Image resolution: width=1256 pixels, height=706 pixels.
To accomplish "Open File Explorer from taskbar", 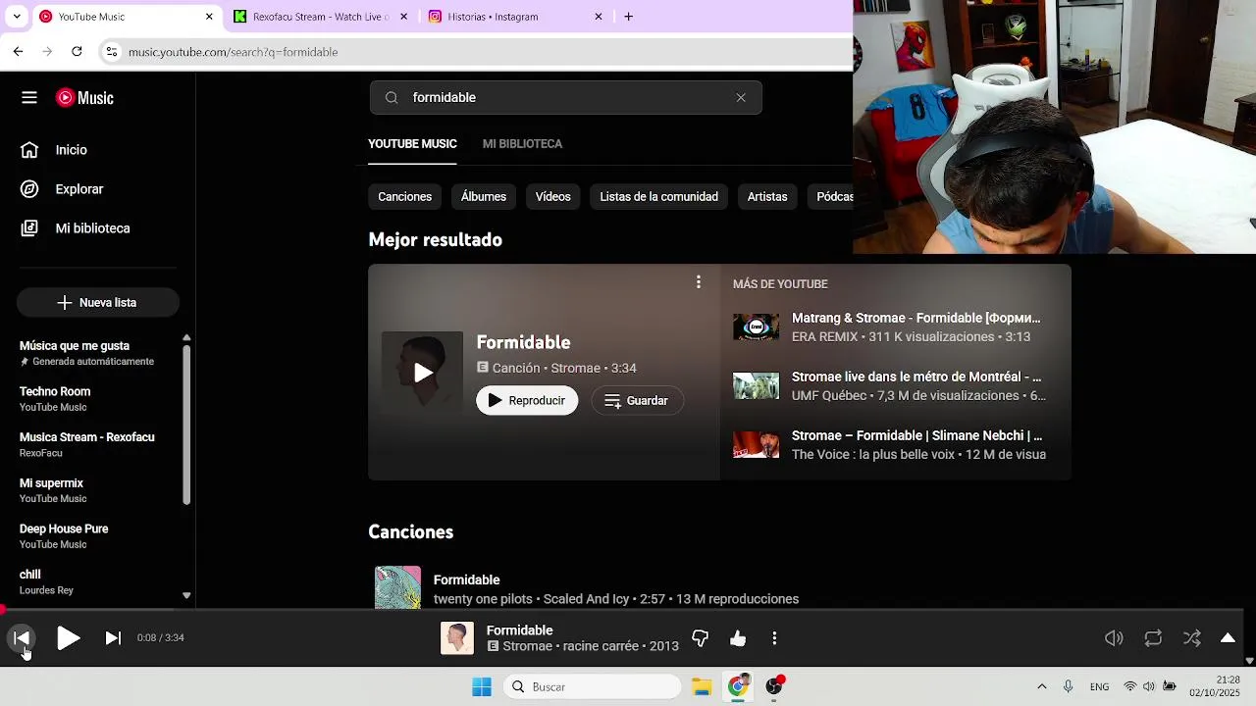I will coord(701,687).
